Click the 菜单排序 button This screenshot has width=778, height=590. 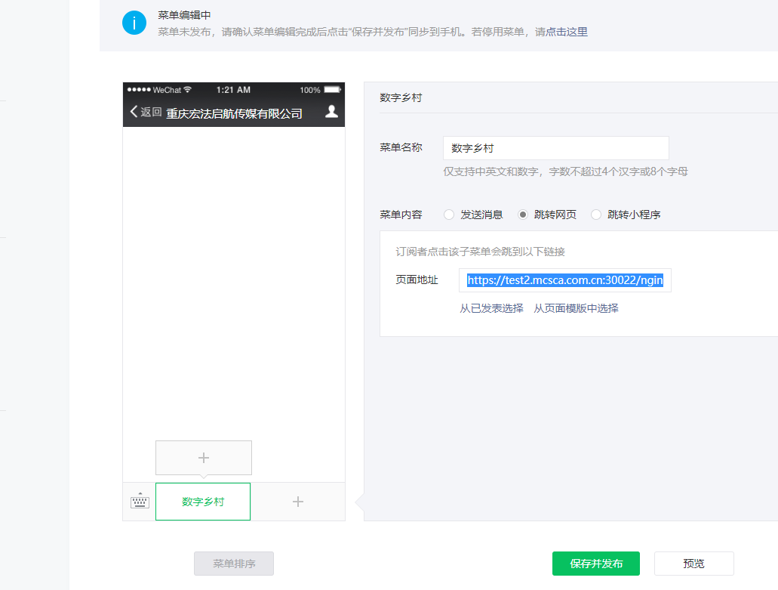click(233, 563)
